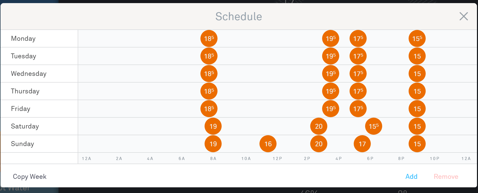Screen dimensions: 478x193
Task: Select Friday's 19.5 afternoon setpoint
Action: 331,109
